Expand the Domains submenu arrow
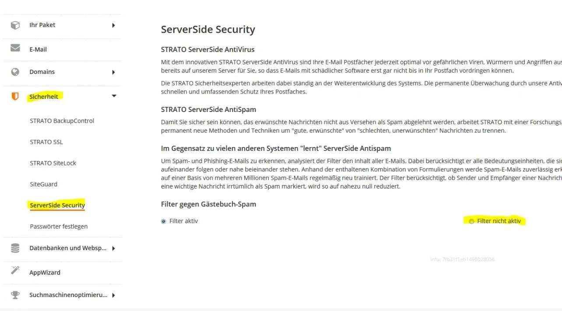 [x=113, y=72]
